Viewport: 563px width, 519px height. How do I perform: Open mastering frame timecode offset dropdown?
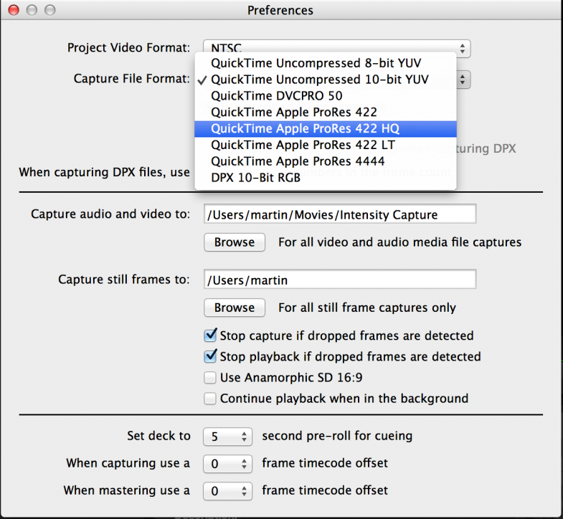coord(227,491)
